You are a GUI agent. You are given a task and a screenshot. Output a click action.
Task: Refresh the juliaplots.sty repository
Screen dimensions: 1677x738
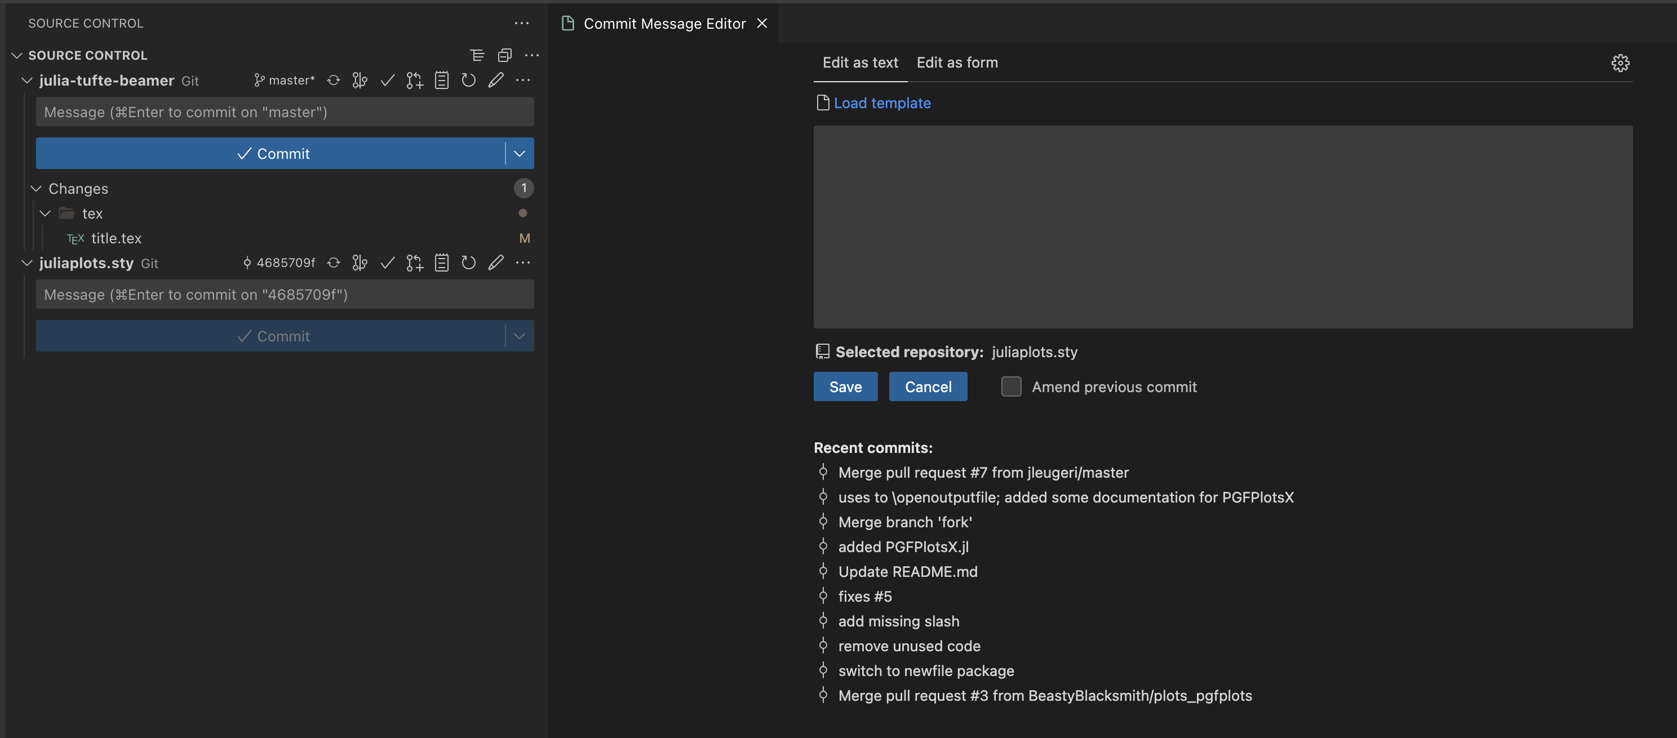(x=469, y=263)
